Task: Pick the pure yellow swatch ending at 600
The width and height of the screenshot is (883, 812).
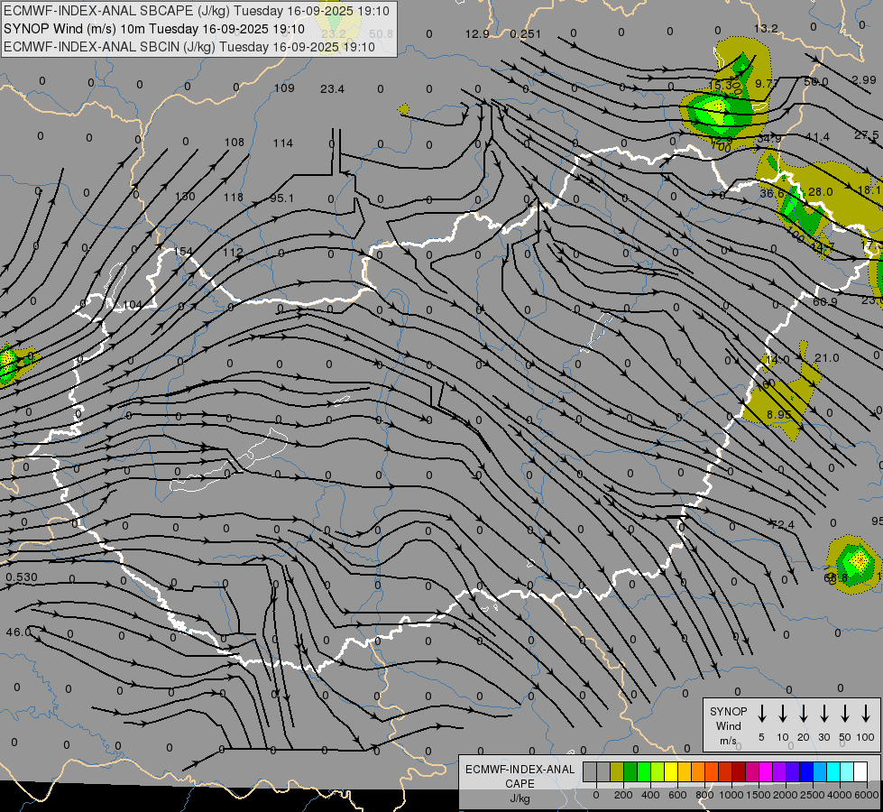Action: click(671, 771)
